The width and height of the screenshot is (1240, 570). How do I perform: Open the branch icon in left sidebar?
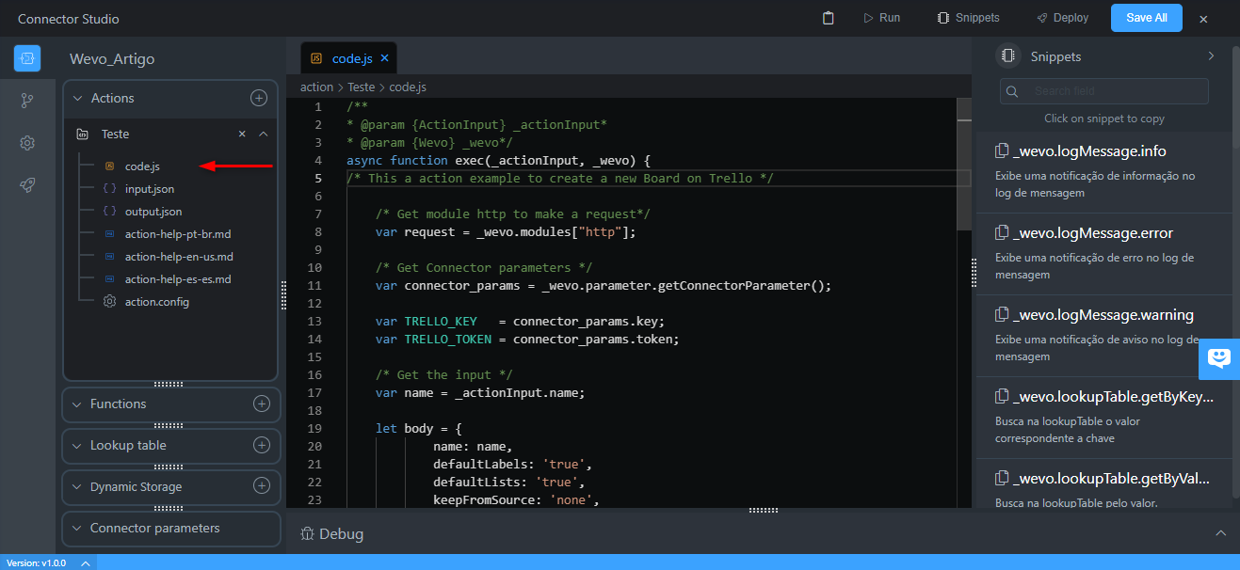[x=27, y=101]
